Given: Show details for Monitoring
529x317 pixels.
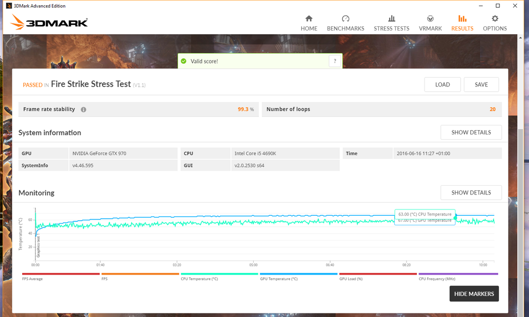Looking at the screenshot, I should (x=471, y=192).
